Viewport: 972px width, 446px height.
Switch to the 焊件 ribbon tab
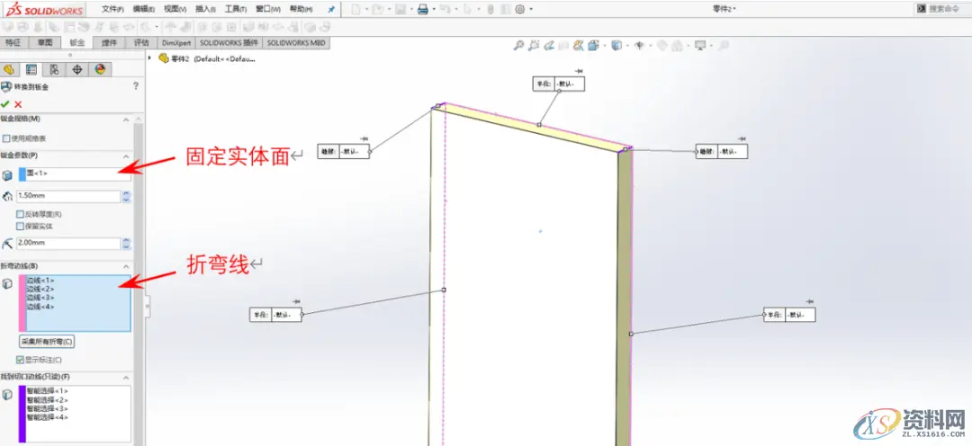click(110, 43)
